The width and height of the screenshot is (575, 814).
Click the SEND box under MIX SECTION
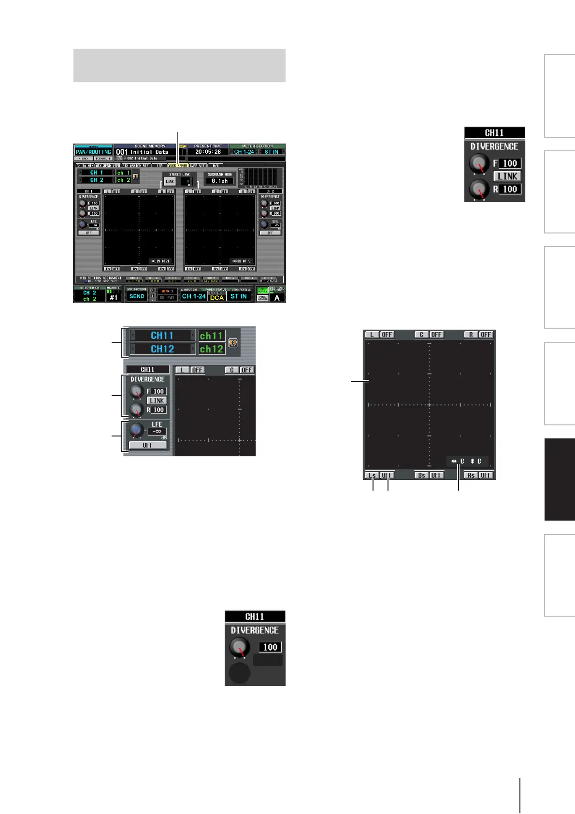(137, 296)
